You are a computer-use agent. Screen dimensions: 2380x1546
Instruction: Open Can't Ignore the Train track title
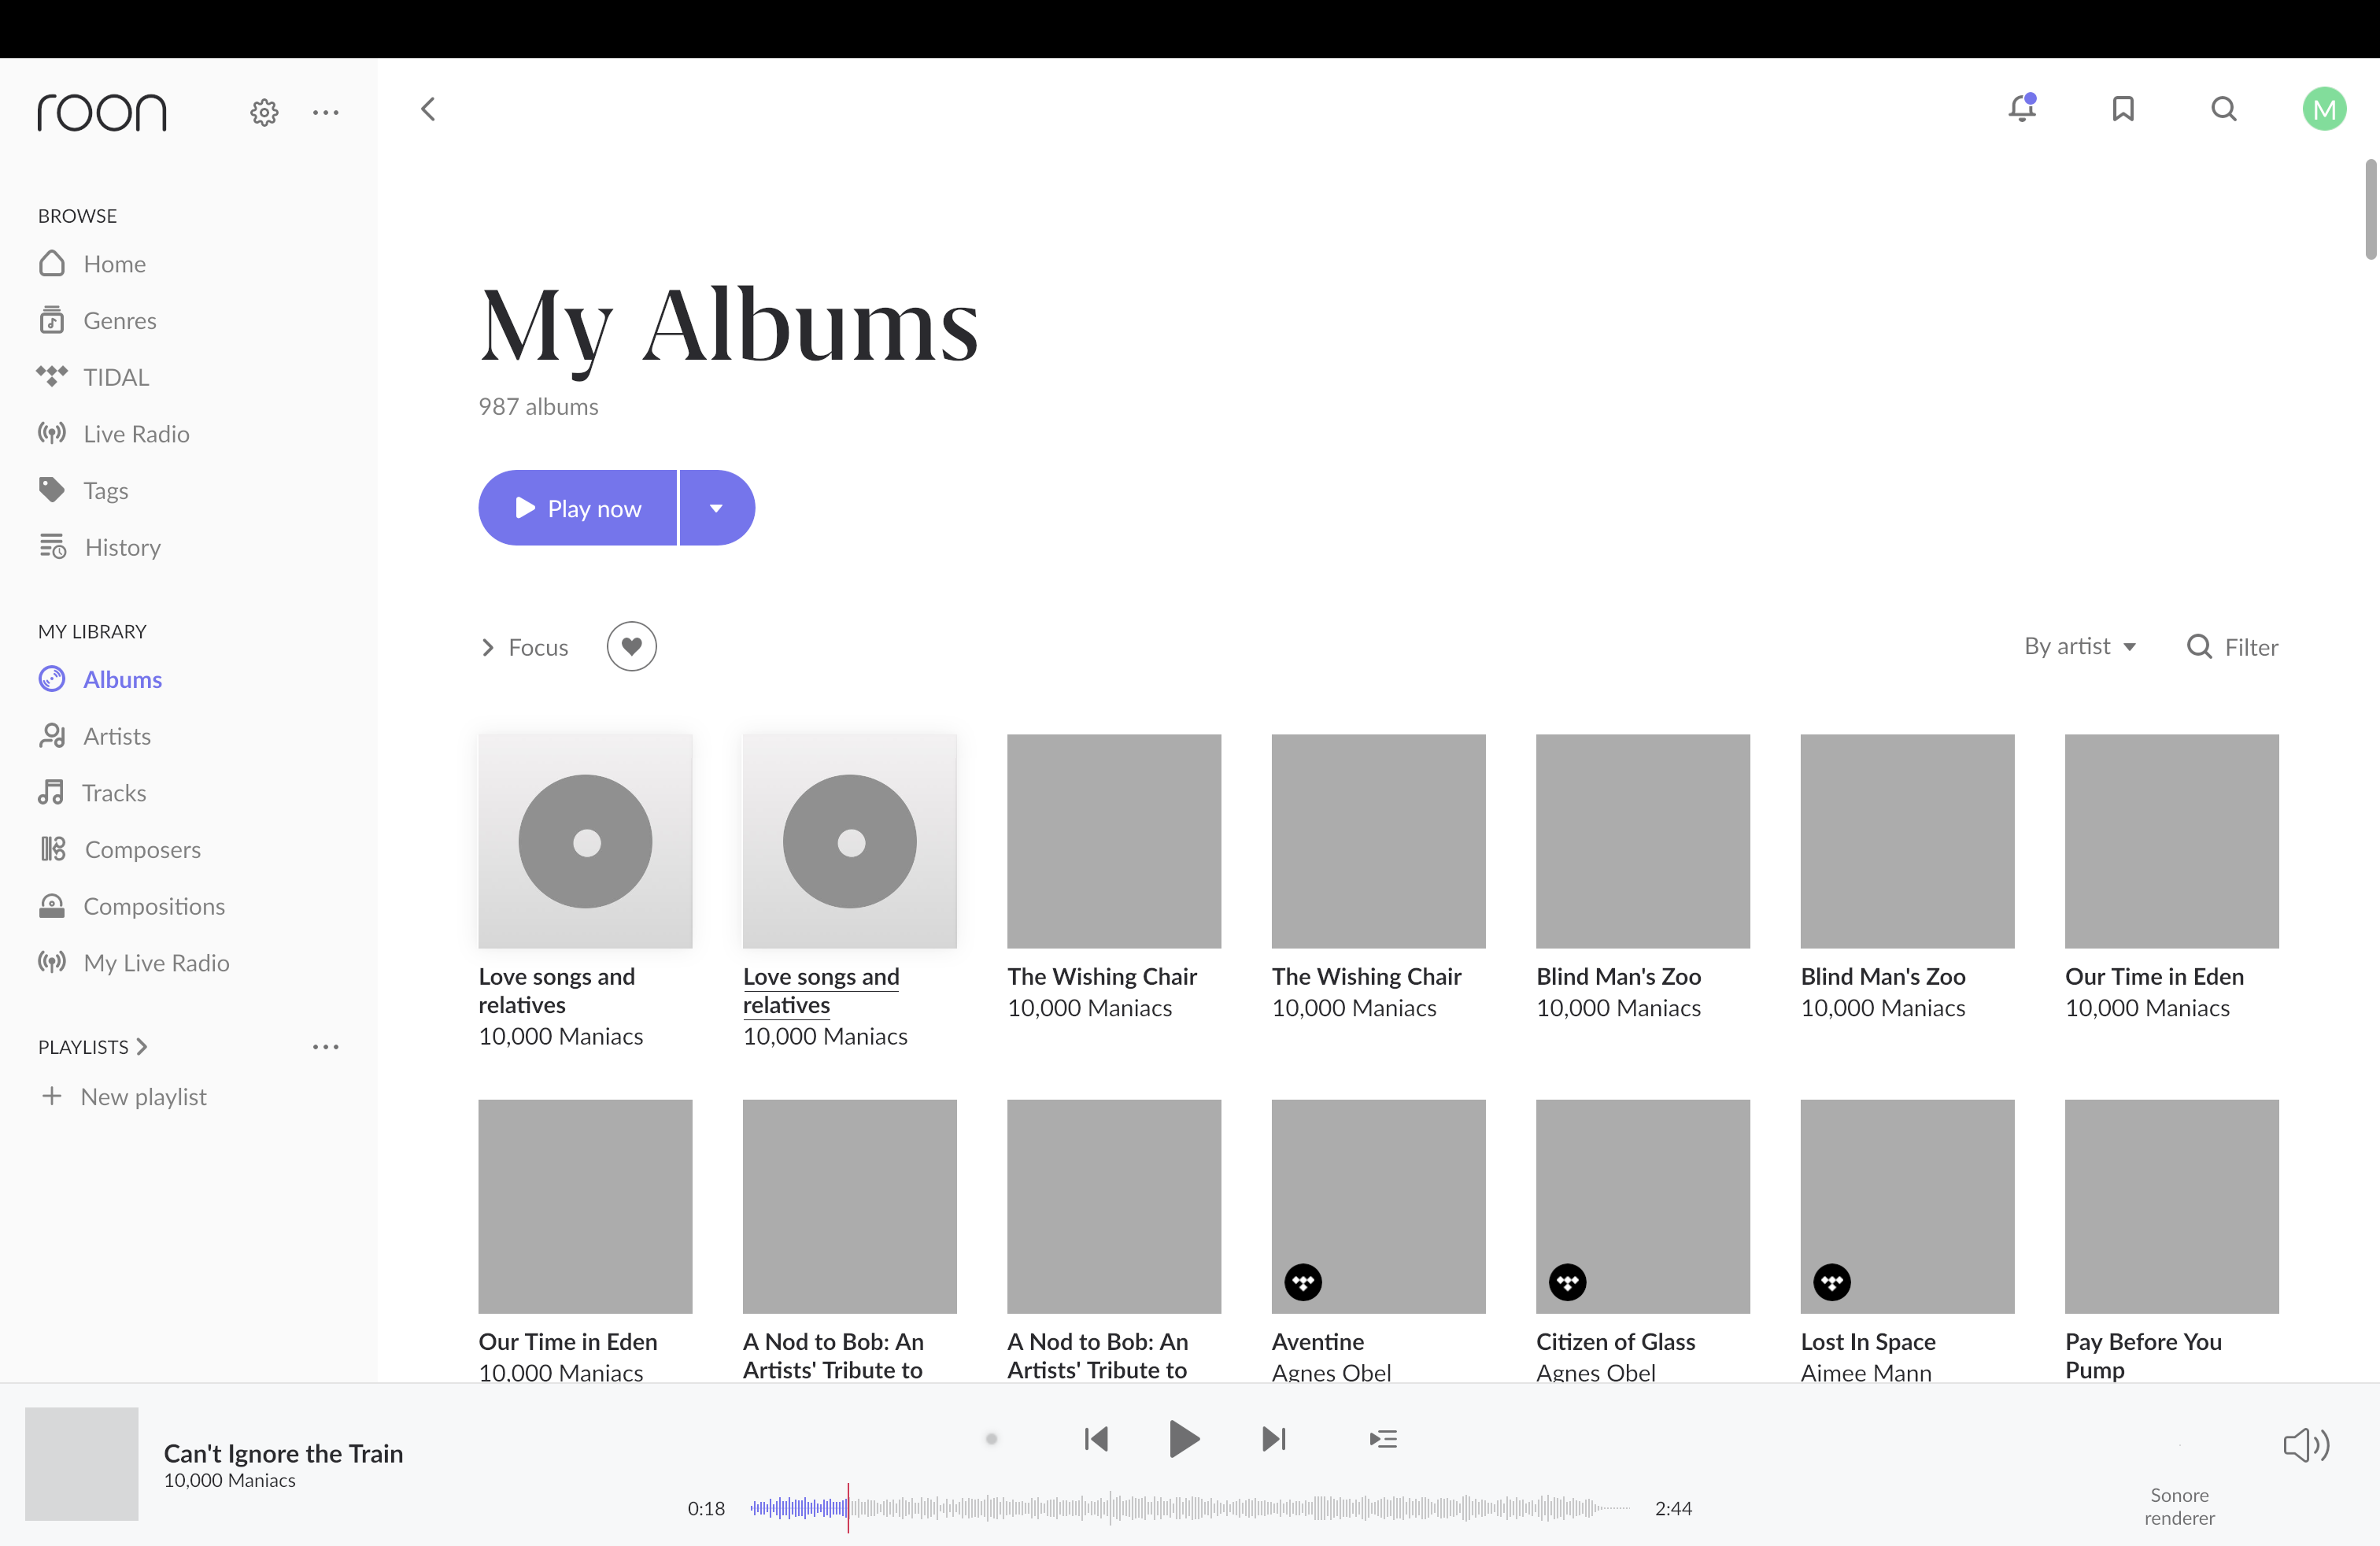pos(283,1453)
